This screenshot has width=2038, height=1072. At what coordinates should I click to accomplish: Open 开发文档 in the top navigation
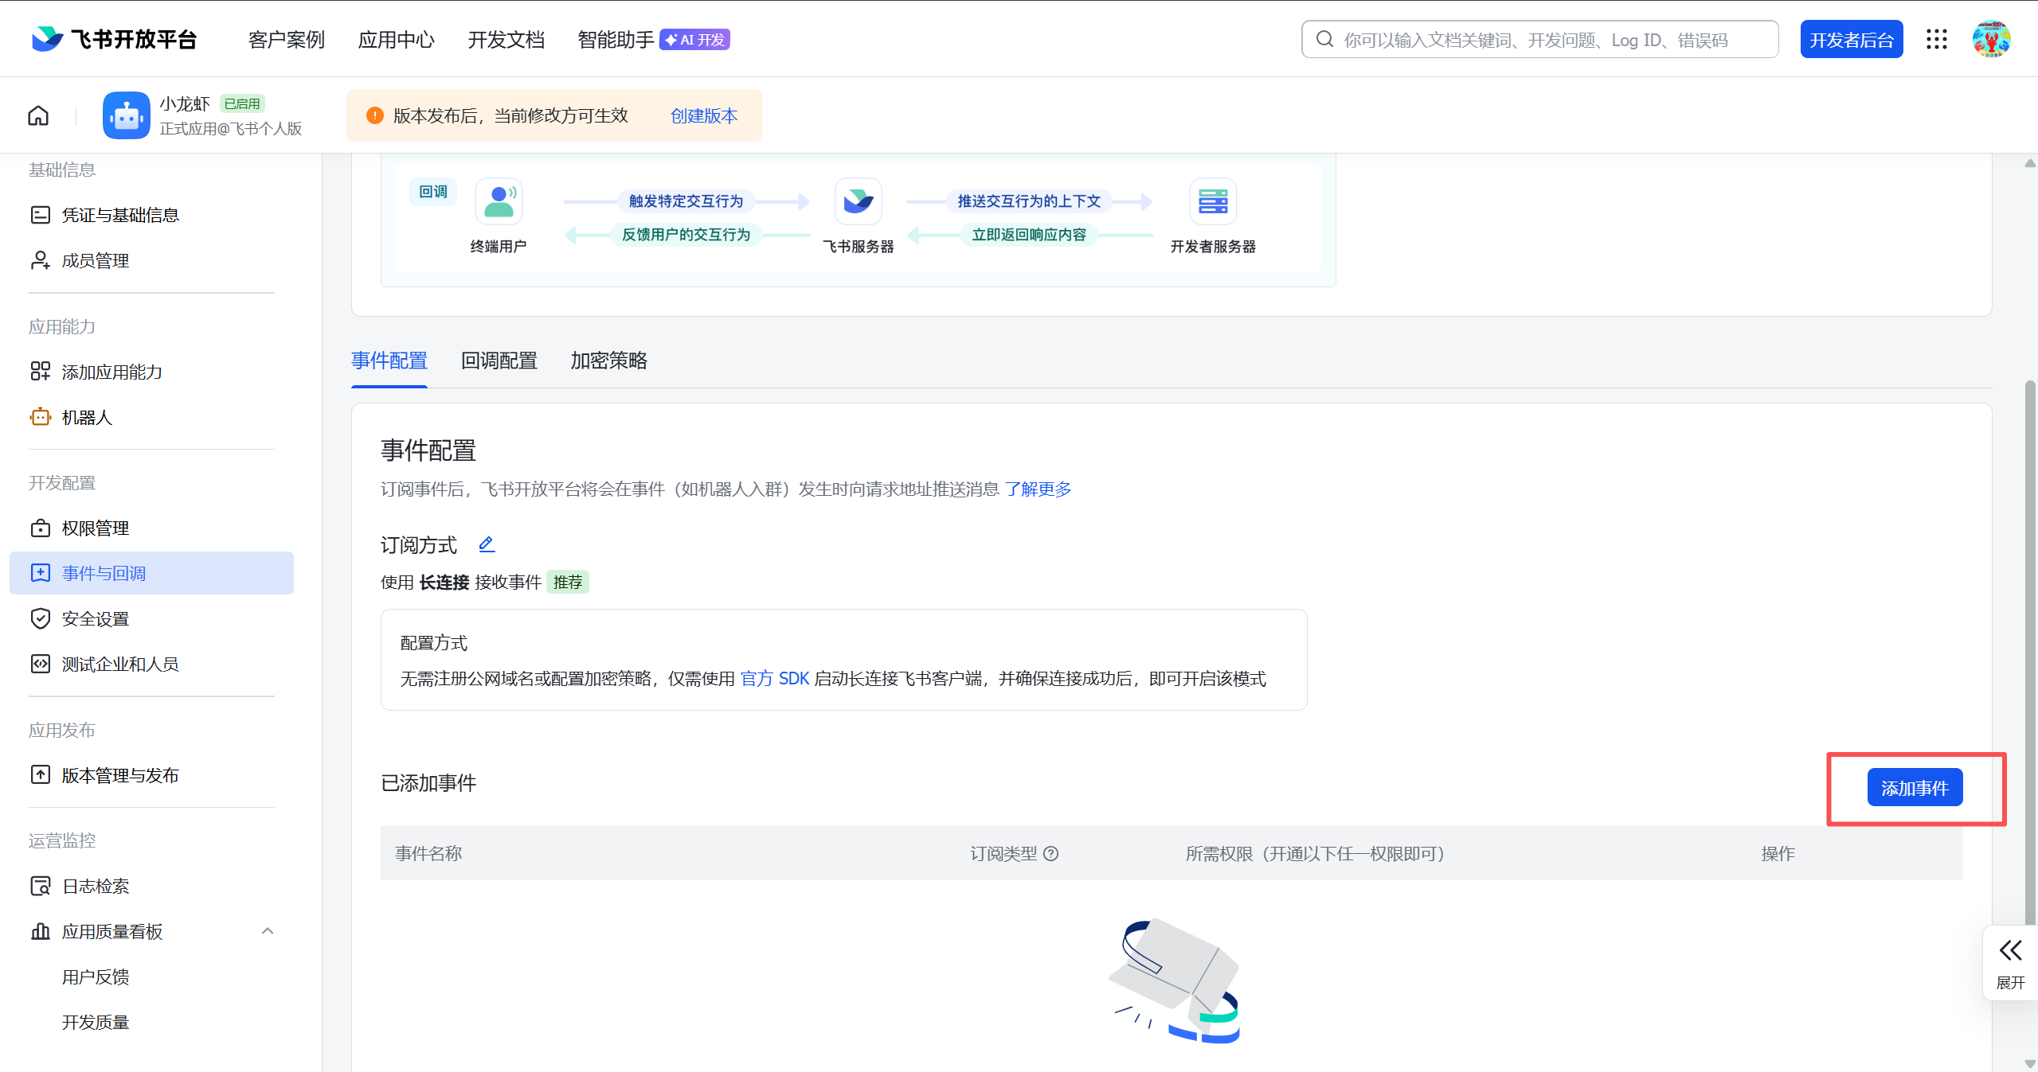[x=506, y=40]
